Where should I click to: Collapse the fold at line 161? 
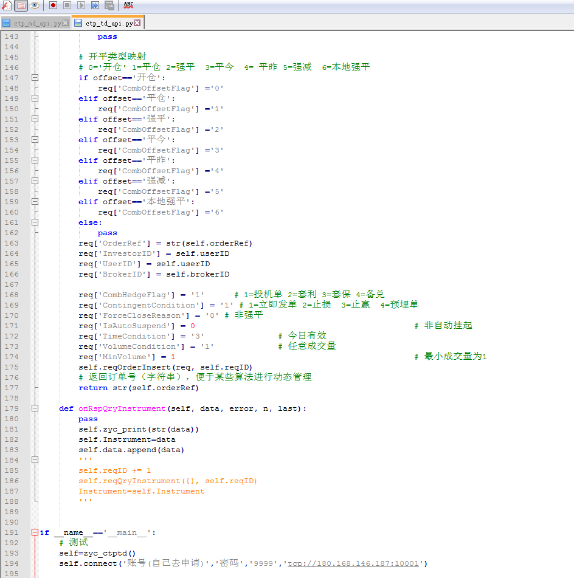(x=35, y=222)
